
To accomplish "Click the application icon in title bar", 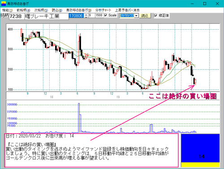I will pyautogui.click(x=4, y=4).
